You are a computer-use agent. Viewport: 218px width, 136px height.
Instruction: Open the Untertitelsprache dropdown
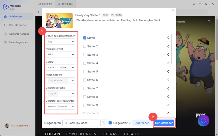pyautogui.click(x=60, y=93)
